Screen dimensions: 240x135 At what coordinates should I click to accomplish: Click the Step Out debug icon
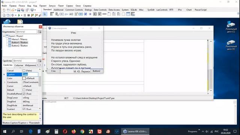(x=40, y=15)
